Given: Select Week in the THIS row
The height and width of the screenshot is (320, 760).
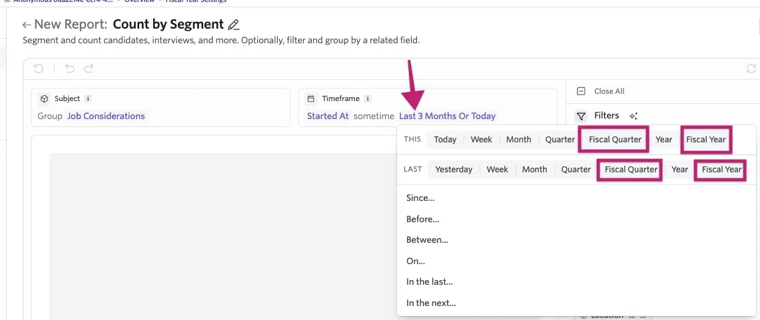Looking at the screenshot, I should [482, 140].
